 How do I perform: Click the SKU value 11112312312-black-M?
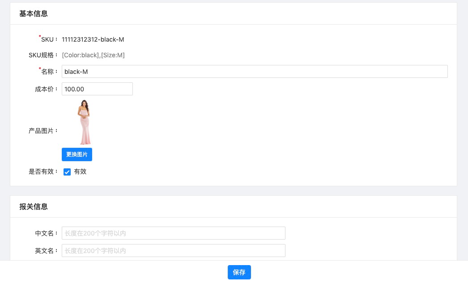93,39
